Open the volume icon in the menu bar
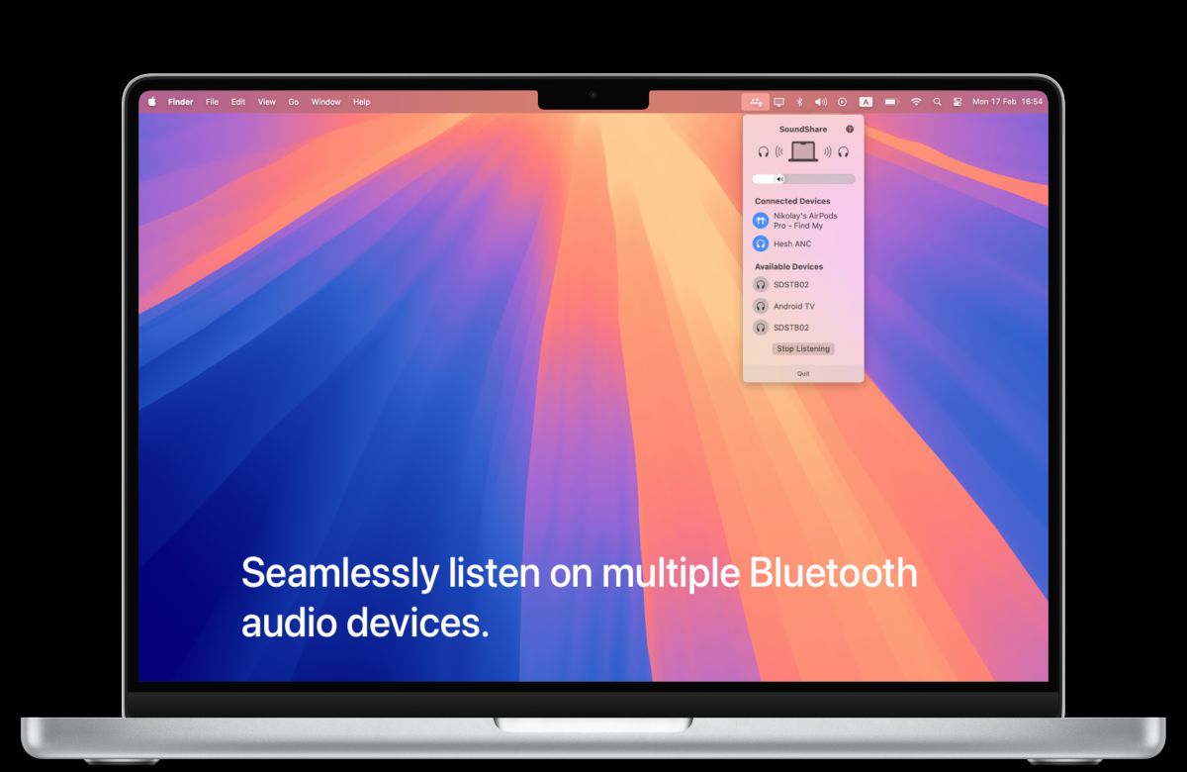1187x772 pixels. click(820, 101)
